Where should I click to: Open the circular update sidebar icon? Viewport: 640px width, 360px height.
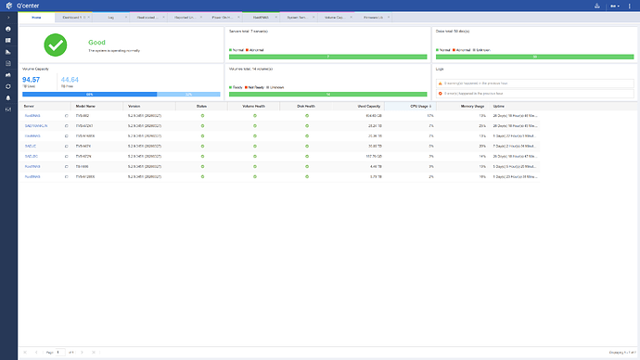coord(8,86)
